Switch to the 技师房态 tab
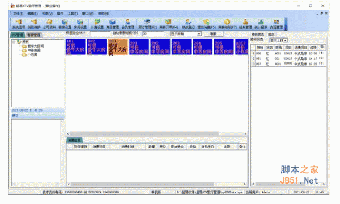 click(x=258, y=35)
